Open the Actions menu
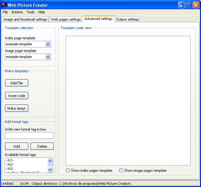Screen dimensions: 201x187 [17, 12]
